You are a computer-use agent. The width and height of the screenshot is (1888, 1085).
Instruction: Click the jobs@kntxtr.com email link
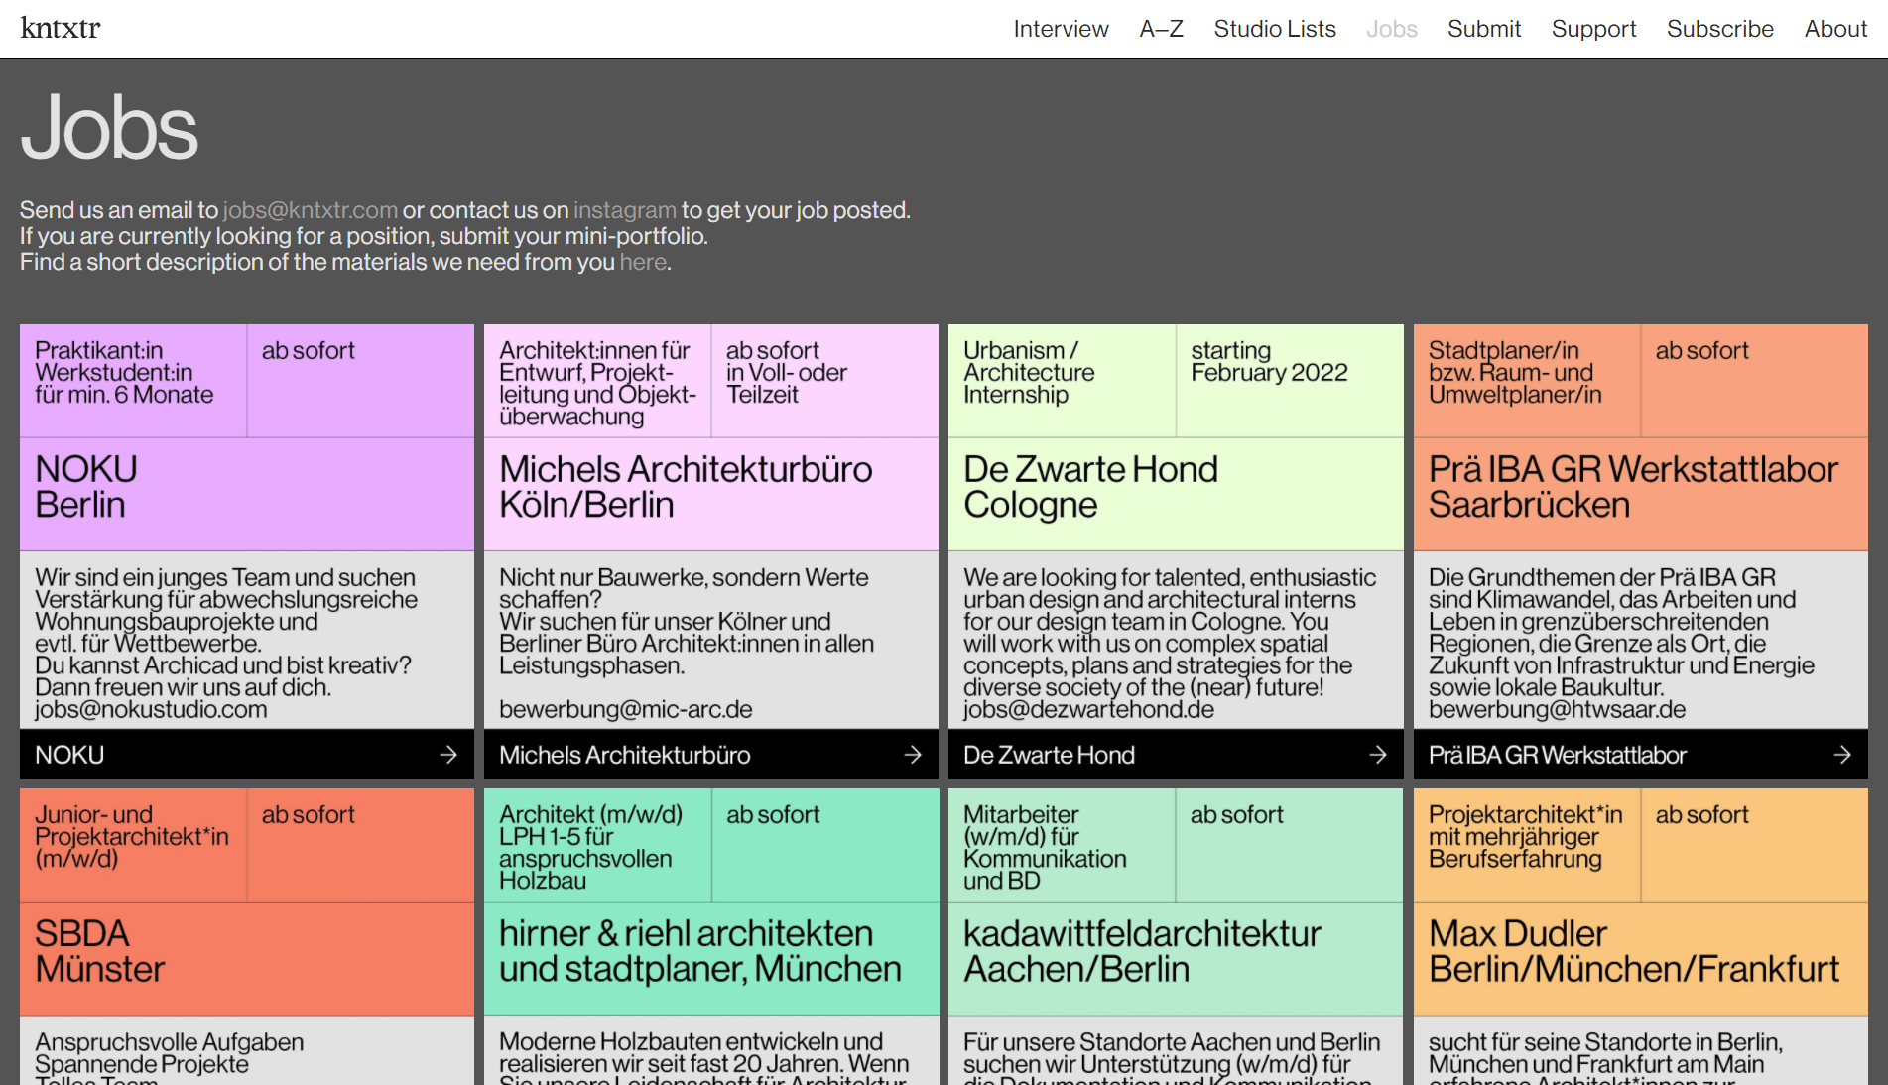(310, 210)
